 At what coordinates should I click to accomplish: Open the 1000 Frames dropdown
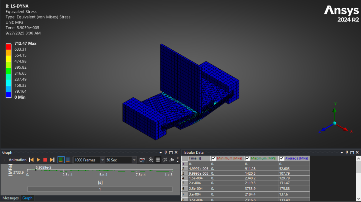pos(102,160)
